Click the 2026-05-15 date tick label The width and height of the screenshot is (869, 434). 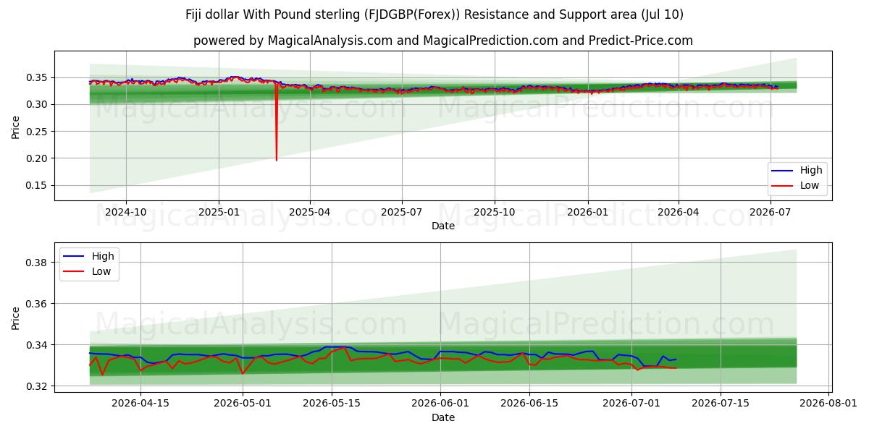332,404
